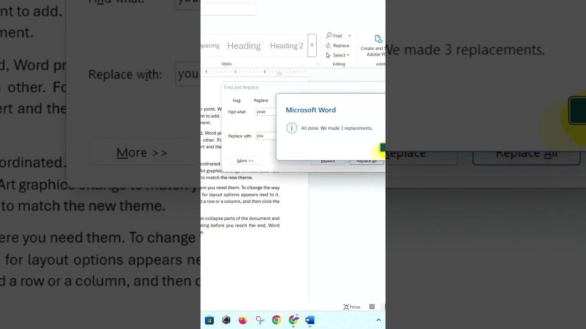Image resolution: width=586 pixels, height=329 pixels.
Task: Apply the Heading 1 style
Action: point(244,46)
